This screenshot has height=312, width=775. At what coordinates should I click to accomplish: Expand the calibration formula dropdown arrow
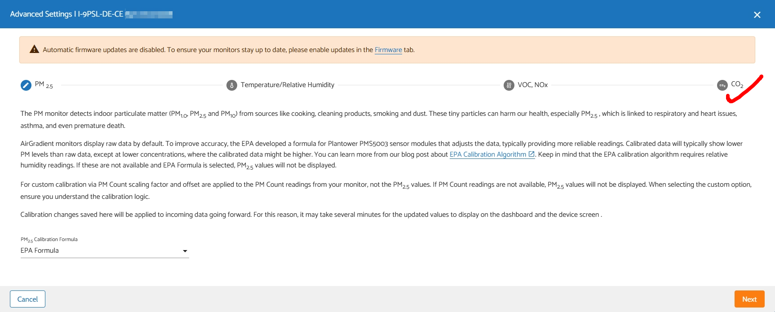(185, 251)
